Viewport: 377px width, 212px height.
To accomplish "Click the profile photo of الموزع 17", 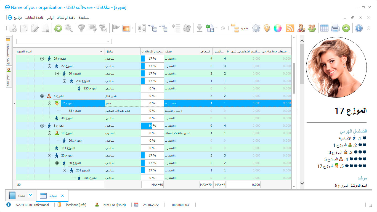I will tap(336, 68).
